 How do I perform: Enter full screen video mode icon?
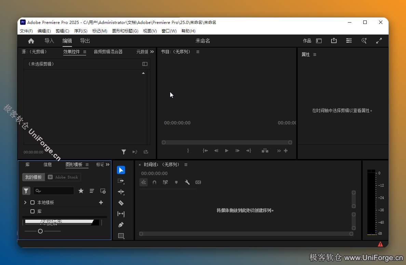point(379,41)
